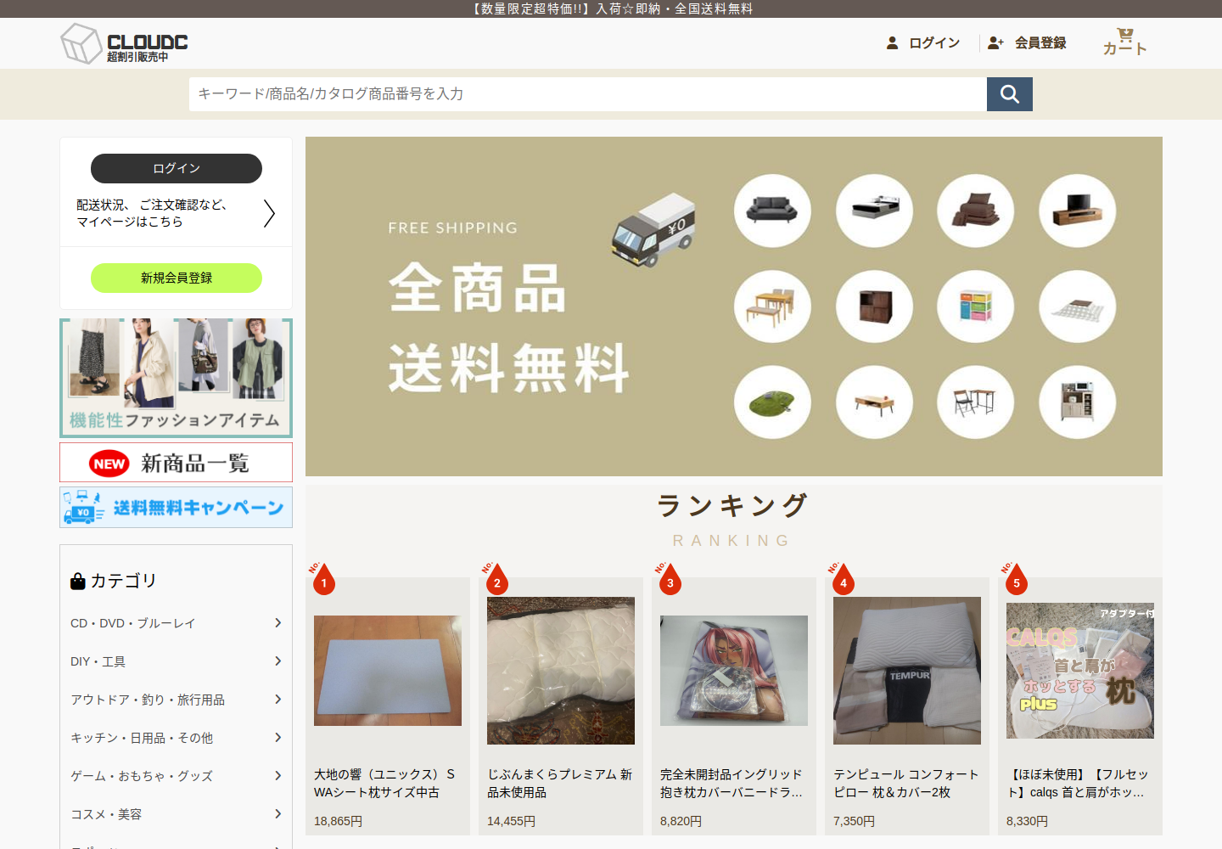Expand ゲーム・おもちゃ・グッズ category chevron
The height and width of the screenshot is (849, 1222).
(277, 776)
